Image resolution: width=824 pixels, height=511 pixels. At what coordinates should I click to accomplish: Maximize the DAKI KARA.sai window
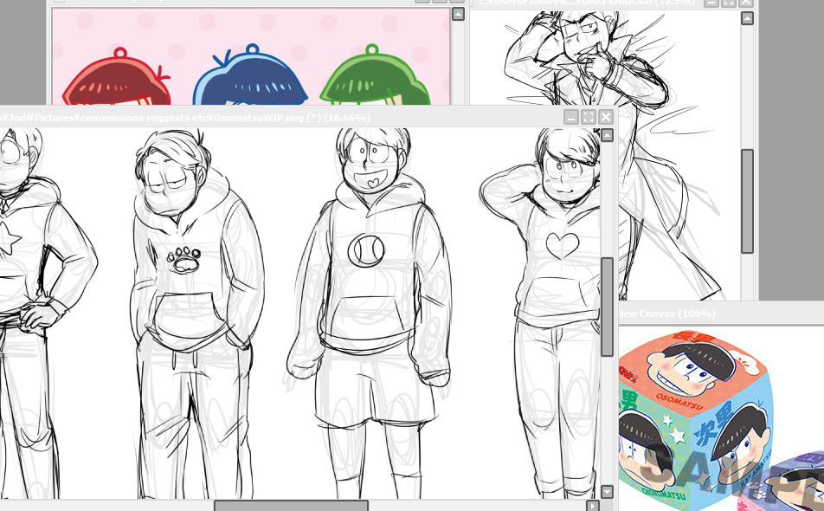[729, 2]
